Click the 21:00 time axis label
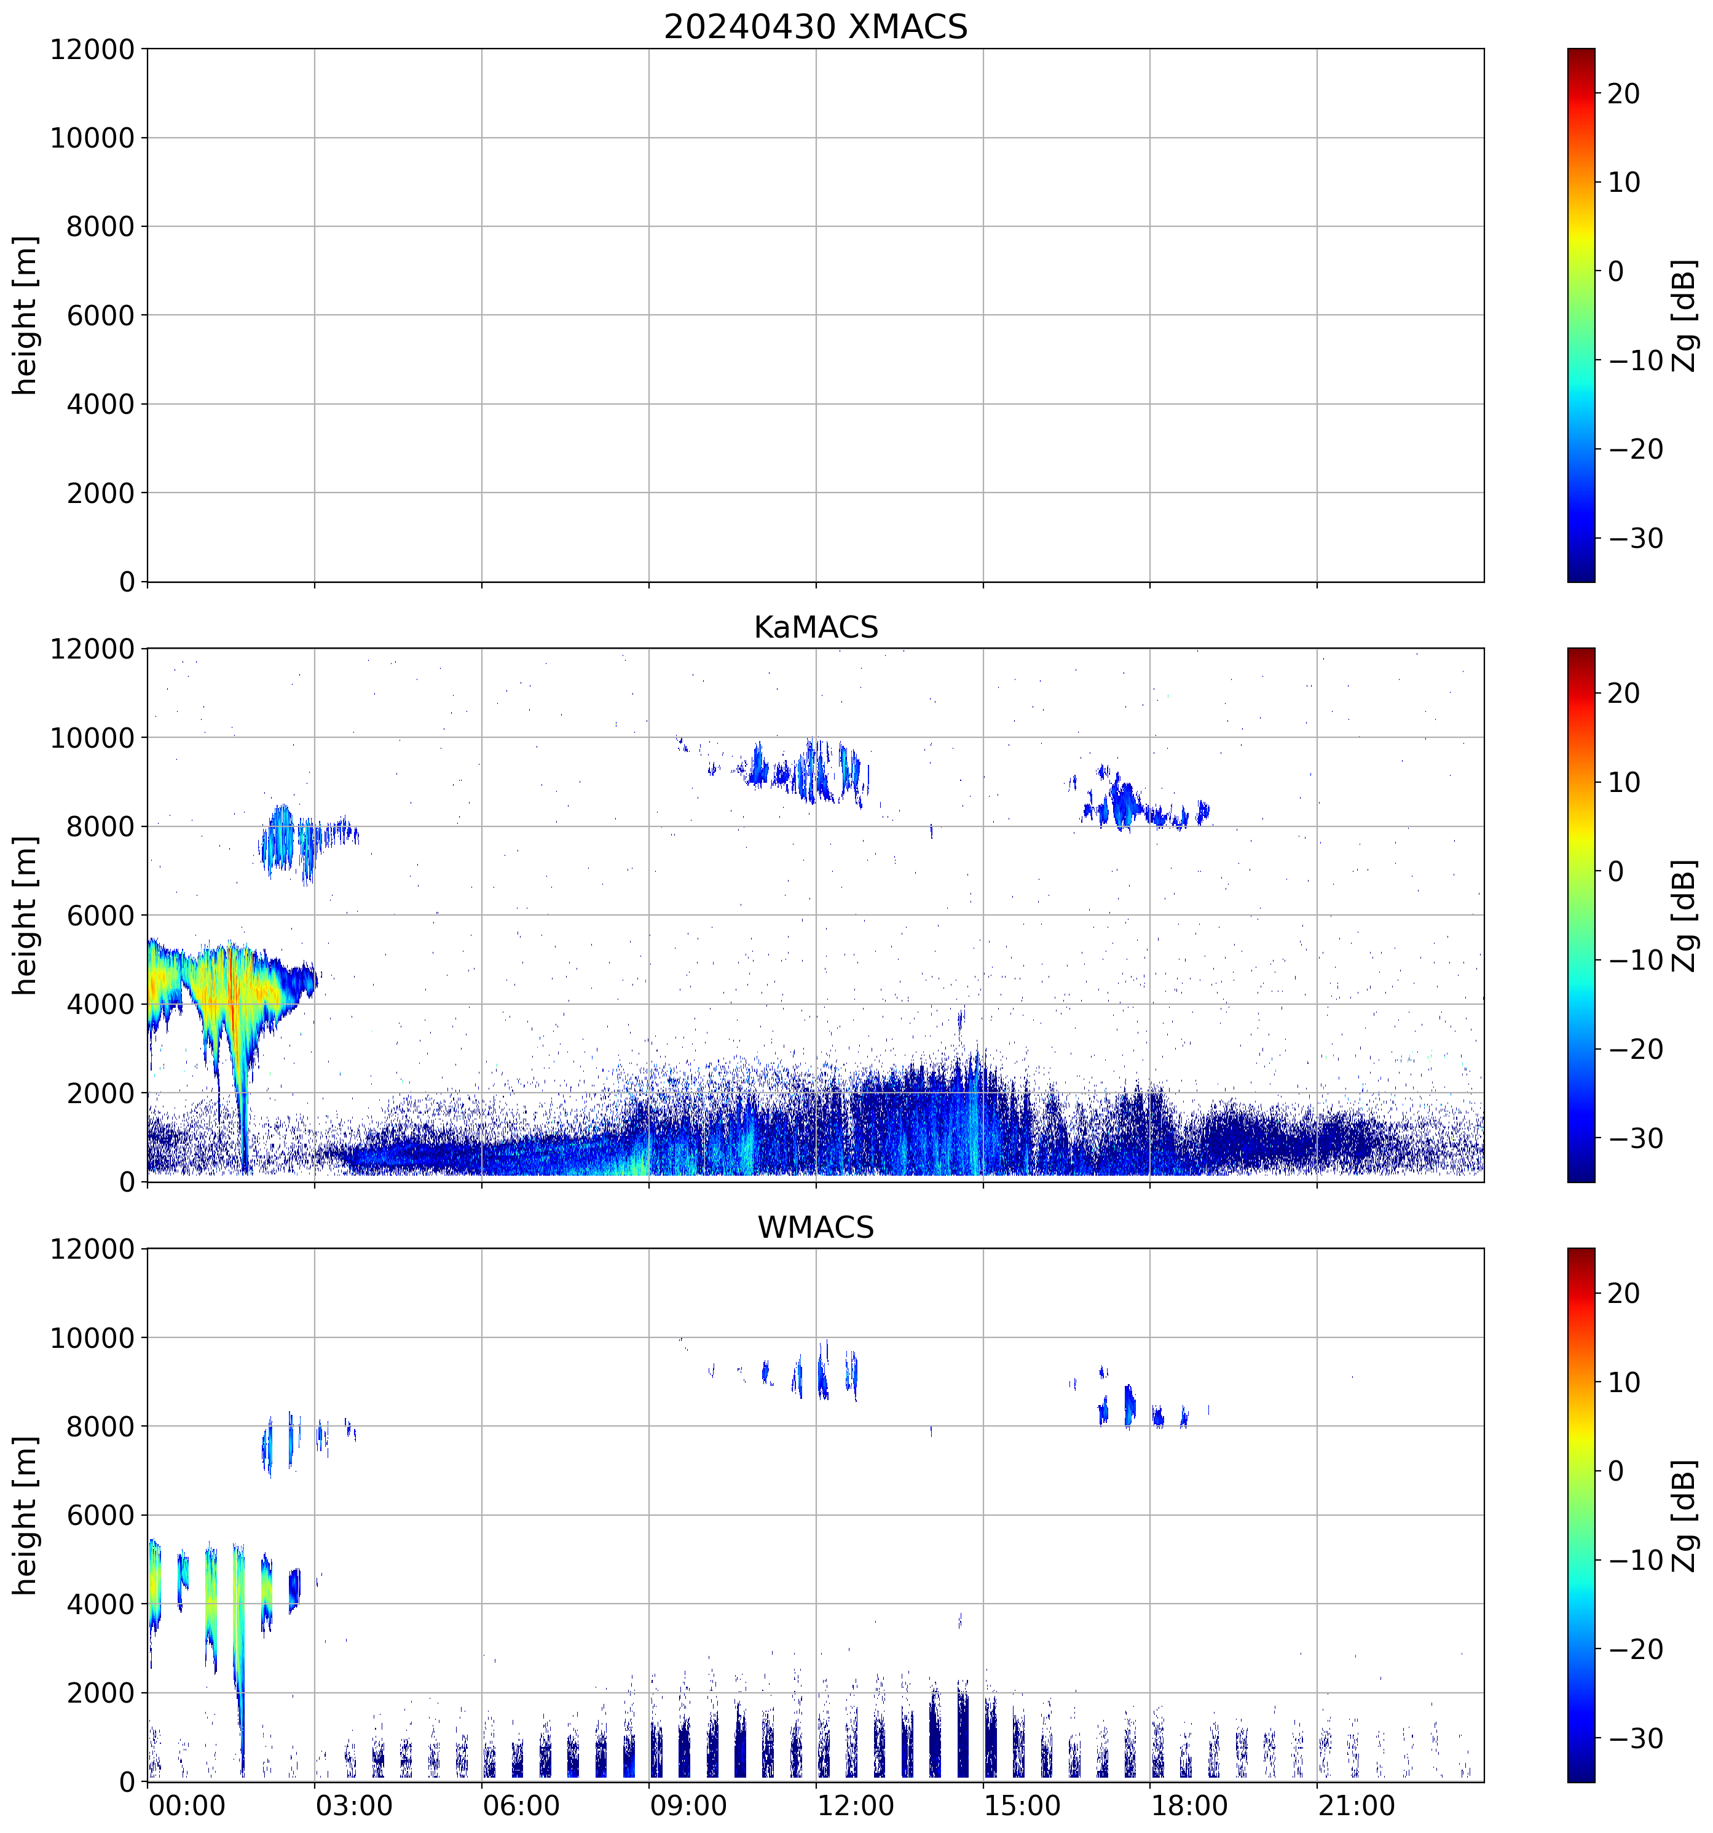This screenshot has height=1833, width=1713. click(1355, 1805)
